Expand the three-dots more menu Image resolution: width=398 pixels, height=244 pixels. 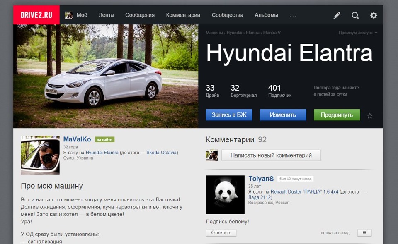coord(293,16)
